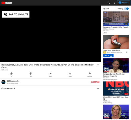The image size is (131, 120).
Task: Open CBS Los Angeles channel avatar
Action: tap(3, 82)
